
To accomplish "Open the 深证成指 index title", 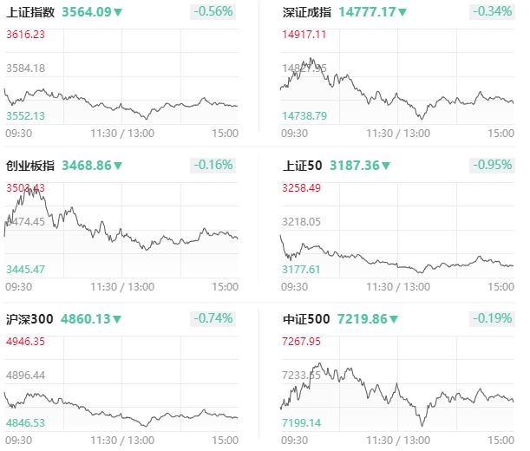I will point(306,12).
